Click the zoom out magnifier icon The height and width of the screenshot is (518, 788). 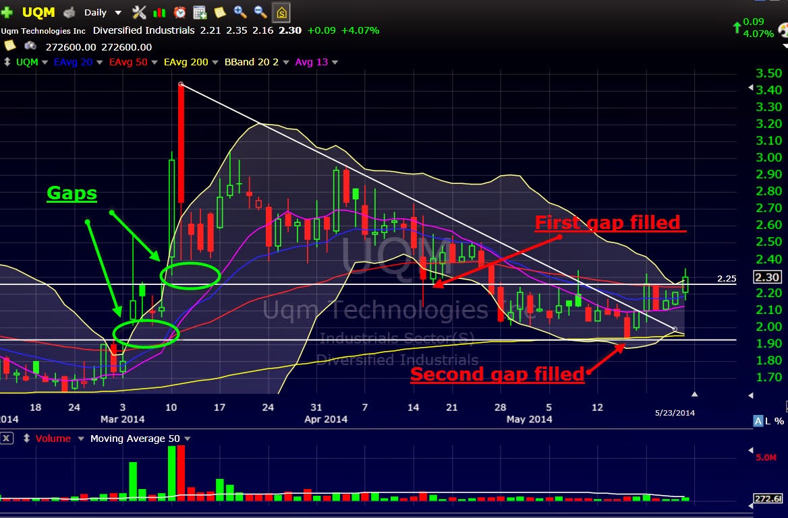click(x=260, y=12)
